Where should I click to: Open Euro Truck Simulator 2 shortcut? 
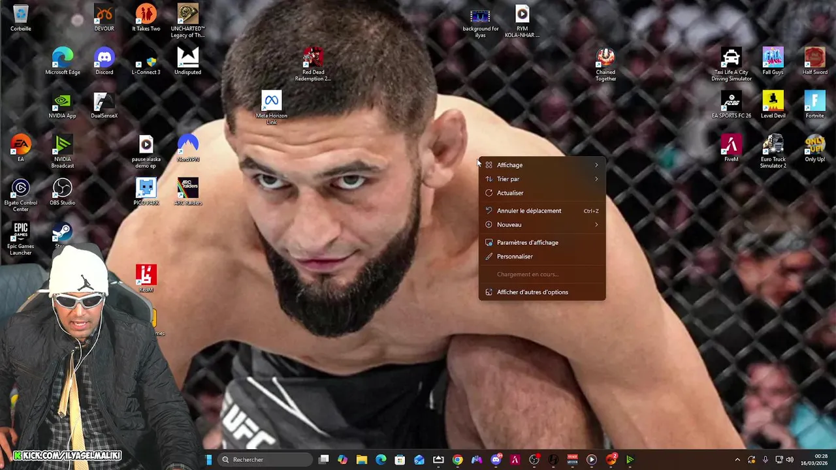(773, 151)
